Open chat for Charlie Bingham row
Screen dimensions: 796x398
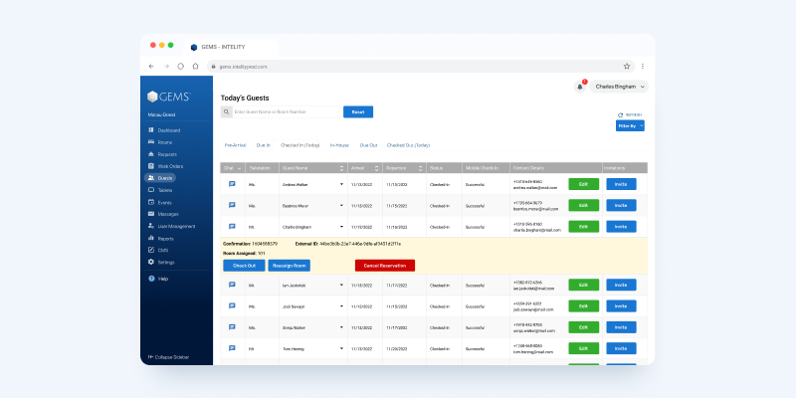click(232, 227)
